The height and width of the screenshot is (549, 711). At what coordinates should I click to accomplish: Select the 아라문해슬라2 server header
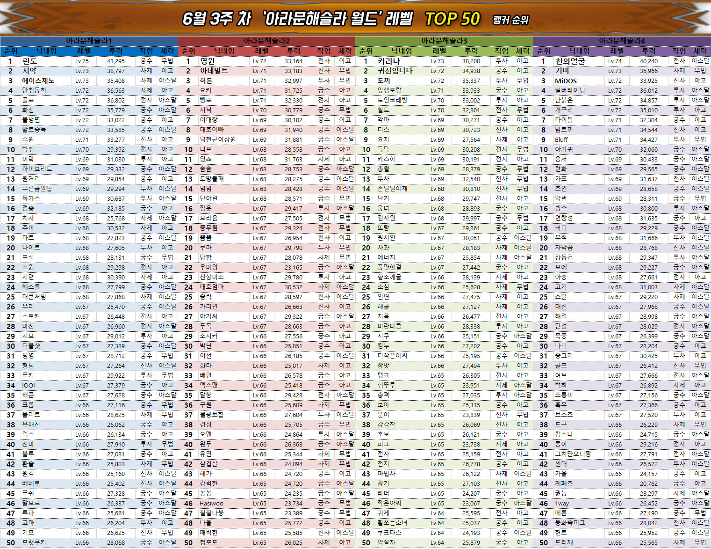point(266,41)
